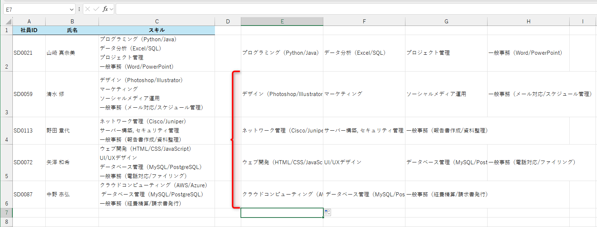Select column D header
The width and height of the screenshot is (597, 227).
(x=228, y=22)
